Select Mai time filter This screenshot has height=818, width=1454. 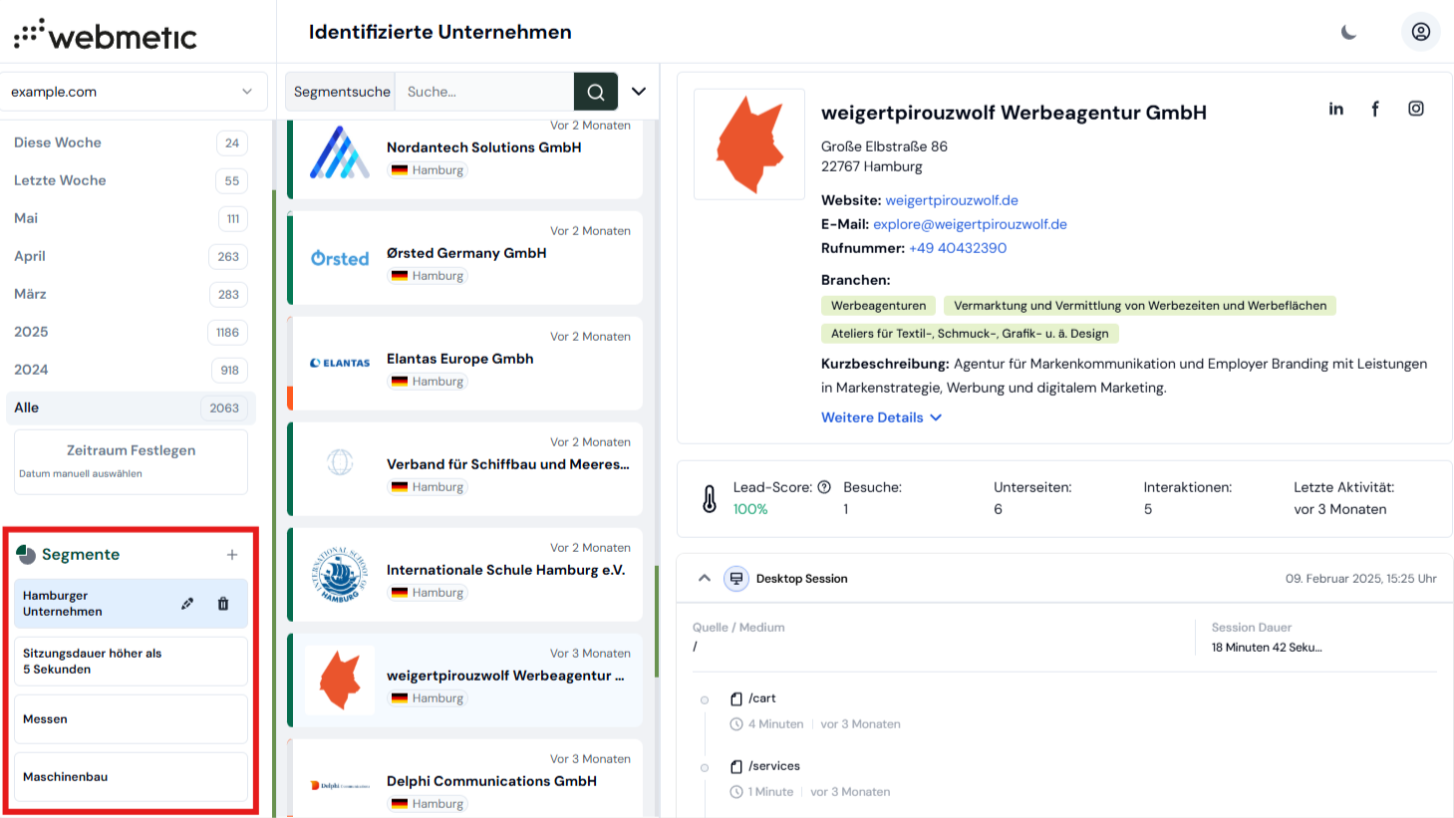click(131, 218)
